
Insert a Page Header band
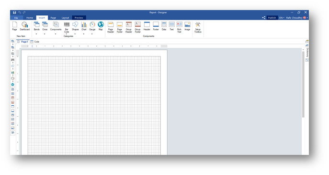(x=111, y=27)
